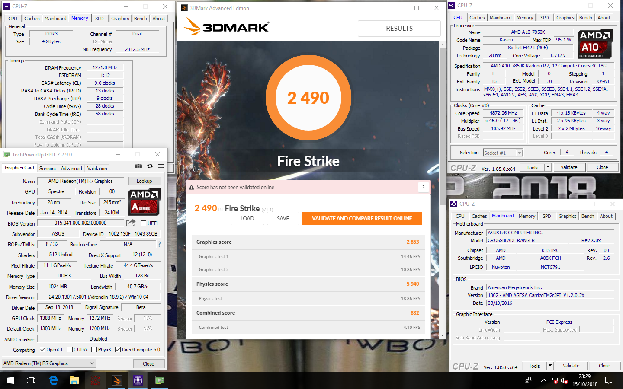The image size is (623, 389).
Task: Click the AMD A-Series logo in GPU-Z
Action: click(x=145, y=202)
